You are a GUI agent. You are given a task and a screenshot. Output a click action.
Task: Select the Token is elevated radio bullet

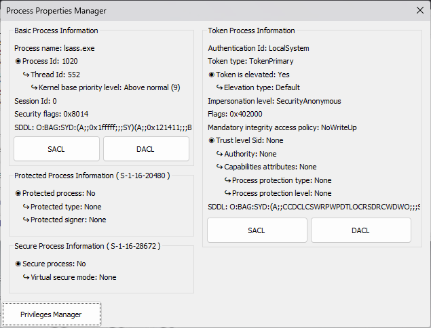[212, 75]
